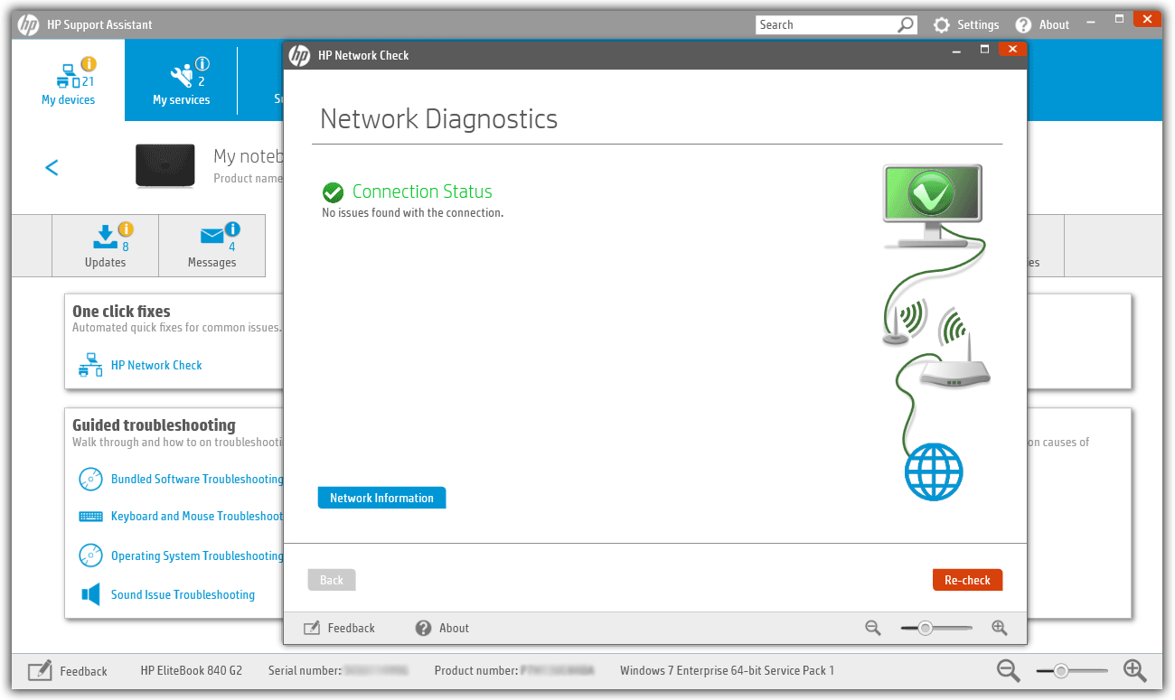The height and width of the screenshot is (700, 1175).
Task: Click the green Connection Status checkmark icon
Action: pyautogui.click(x=333, y=192)
